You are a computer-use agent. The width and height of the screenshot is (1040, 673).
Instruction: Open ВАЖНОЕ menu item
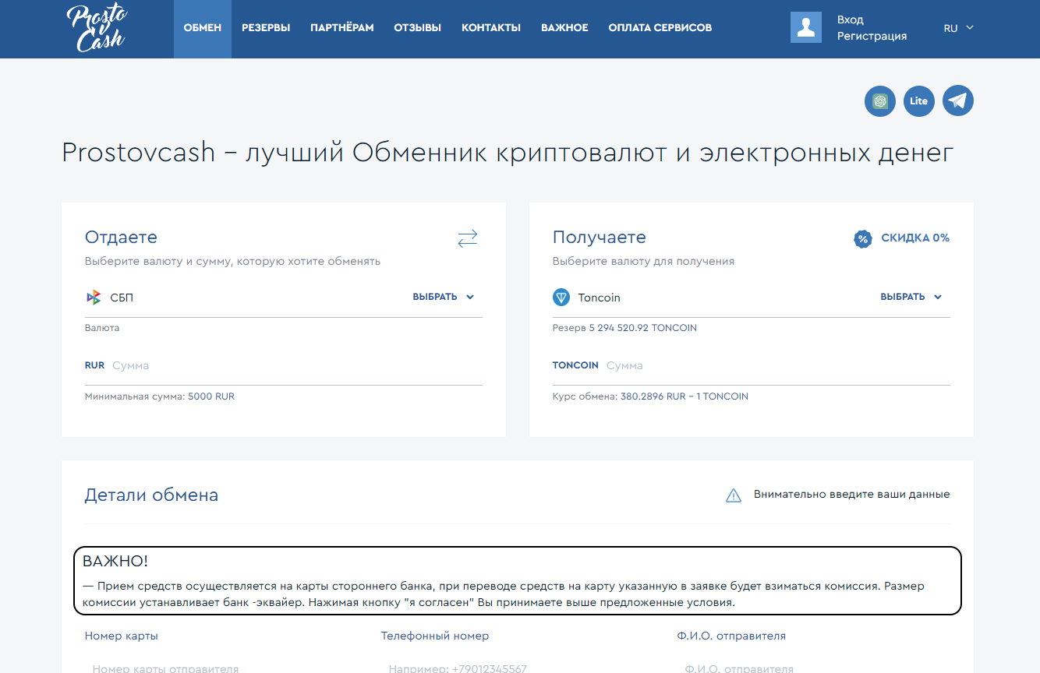(564, 28)
